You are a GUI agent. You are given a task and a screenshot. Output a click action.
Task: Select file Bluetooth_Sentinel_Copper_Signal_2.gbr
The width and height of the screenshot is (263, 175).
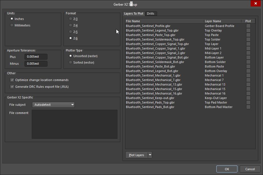tap(156, 53)
